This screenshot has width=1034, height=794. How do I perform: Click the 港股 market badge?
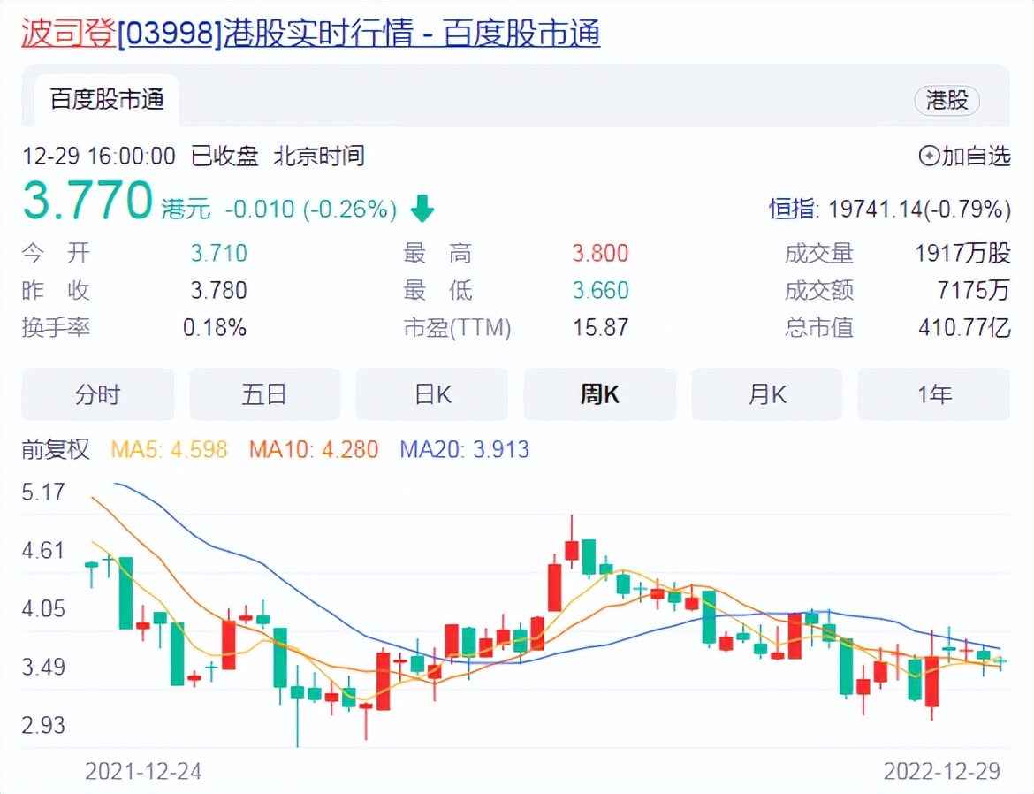click(x=946, y=101)
